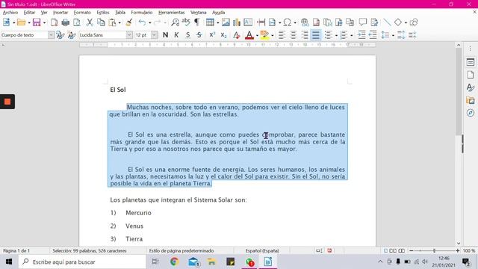Apply red font color
The width and height of the screenshot is (478, 269).
249,35
